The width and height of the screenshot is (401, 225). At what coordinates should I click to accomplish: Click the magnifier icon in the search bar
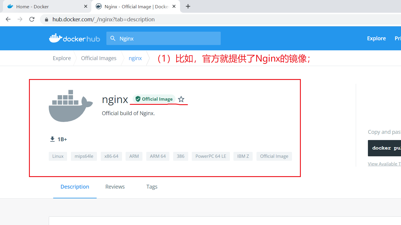point(113,38)
